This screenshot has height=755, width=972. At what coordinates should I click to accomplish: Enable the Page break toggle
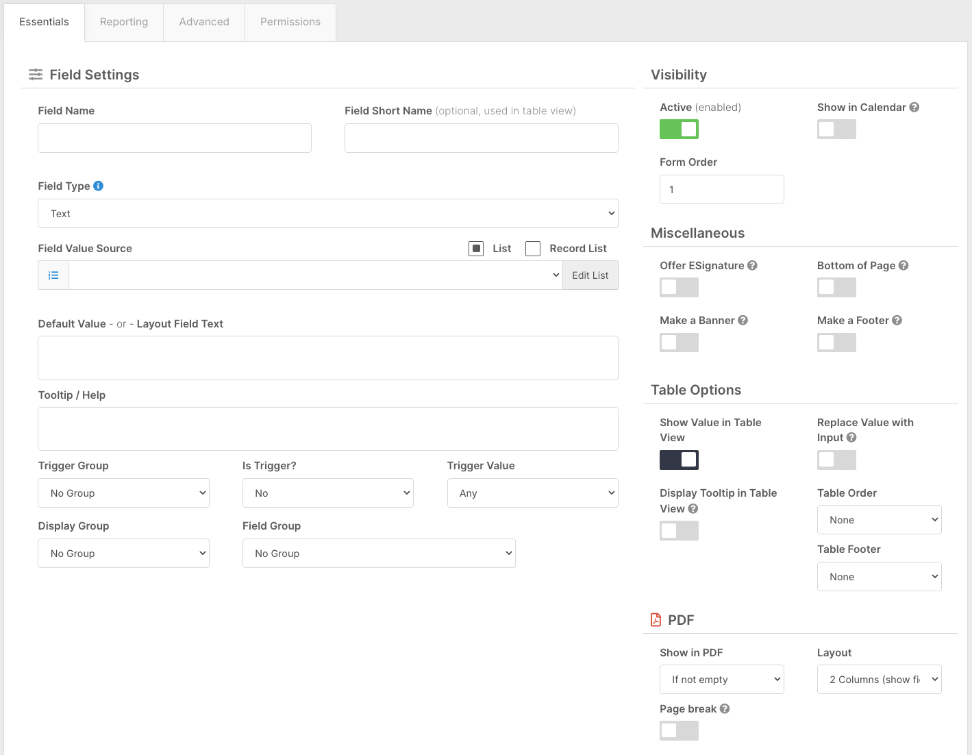[679, 731]
